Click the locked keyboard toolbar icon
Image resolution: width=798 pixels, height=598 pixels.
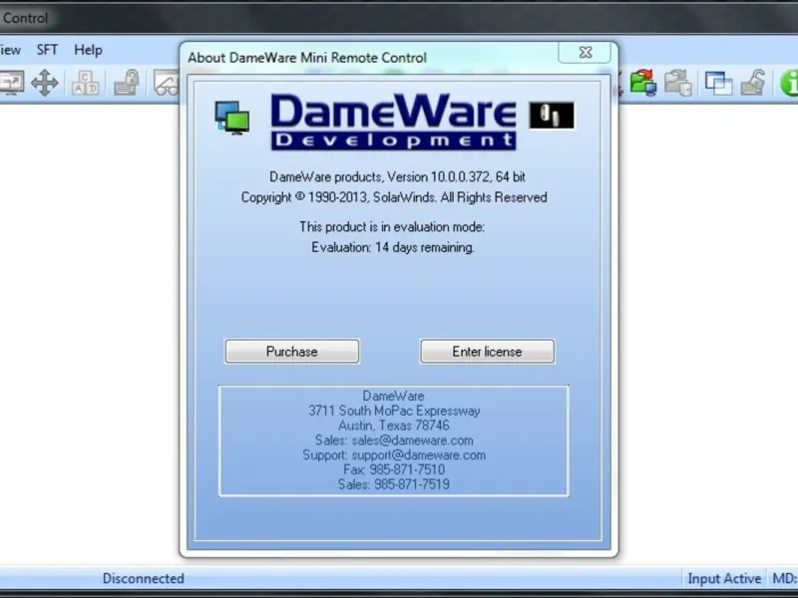click(x=127, y=83)
